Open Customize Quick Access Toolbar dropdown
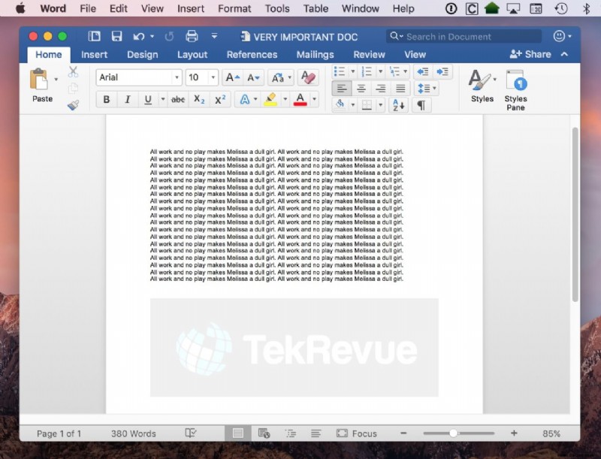The width and height of the screenshot is (601, 459). click(214, 36)
